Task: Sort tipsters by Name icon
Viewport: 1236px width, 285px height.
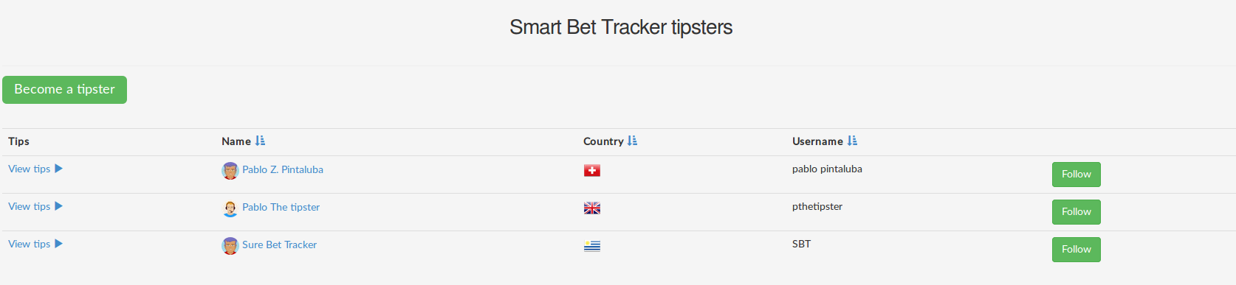Action: click(260, 141)
